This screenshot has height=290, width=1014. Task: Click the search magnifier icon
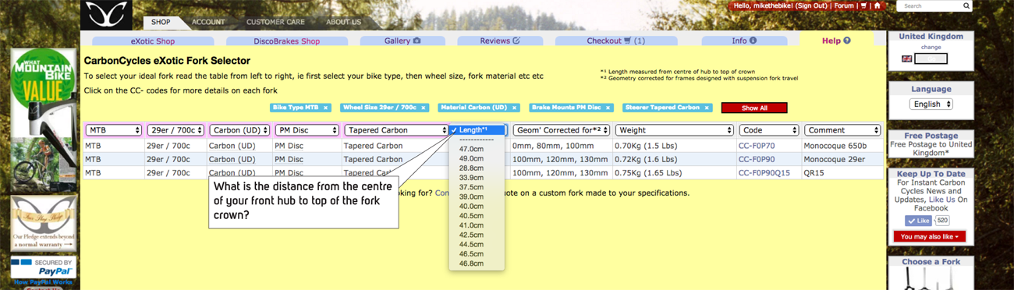click(x=967, y=5)
